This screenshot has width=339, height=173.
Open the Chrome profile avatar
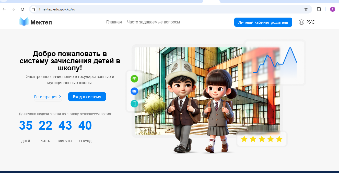(x=332, y=9)
